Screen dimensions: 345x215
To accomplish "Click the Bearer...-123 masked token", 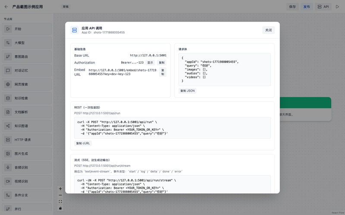I will [x=132, y=62].
